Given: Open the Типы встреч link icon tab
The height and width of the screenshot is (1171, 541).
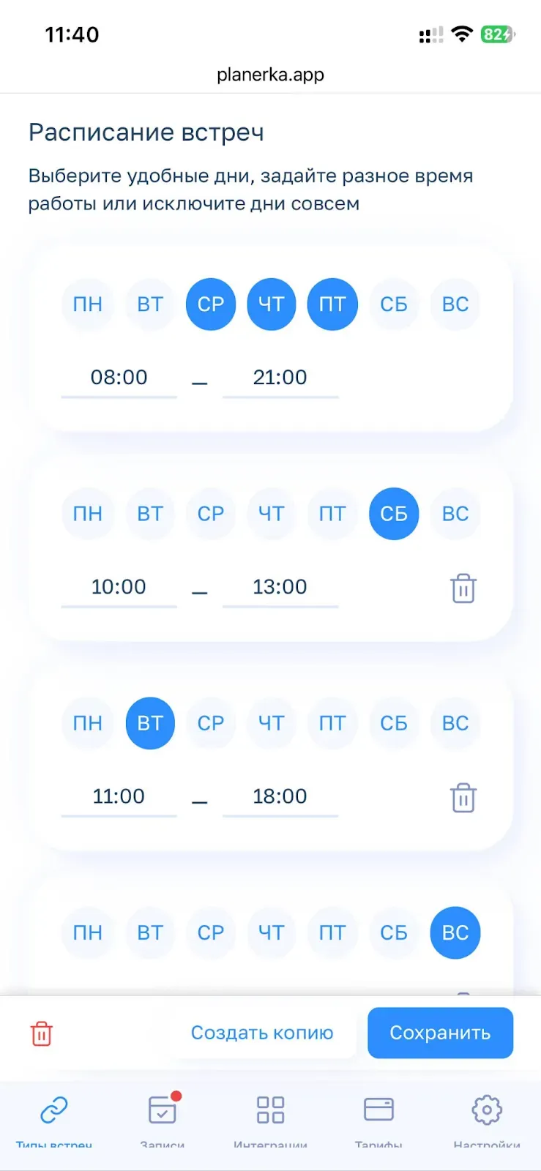Looking at the screenshot, I should (x=54, y=1111).
